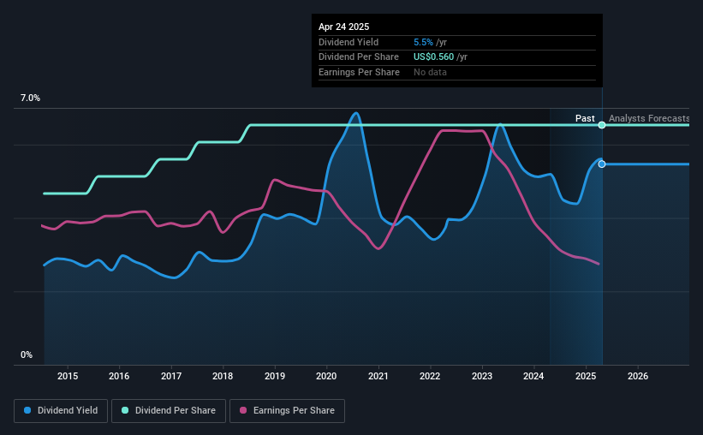The width and height of the screenshot is (703, 435).
Task: Click the pink Earnings Per Share legend dot
Action: [x=243, y=410]
